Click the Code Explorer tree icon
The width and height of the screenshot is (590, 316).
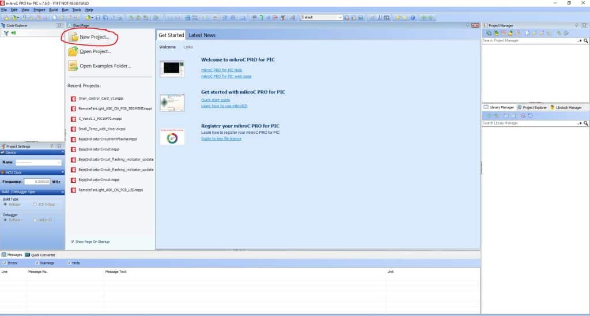(x=6, y=33)
